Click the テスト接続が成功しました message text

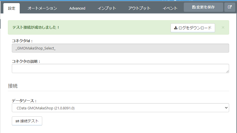click(x=36, y=28)
